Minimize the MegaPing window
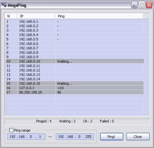 click(134, 5)
